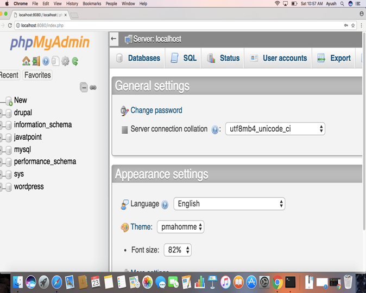Open the App Store dock icon
366x293 pixels.
click(x=251, y=282)
